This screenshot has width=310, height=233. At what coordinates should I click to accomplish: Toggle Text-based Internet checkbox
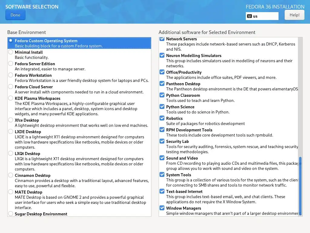(162, 191)
